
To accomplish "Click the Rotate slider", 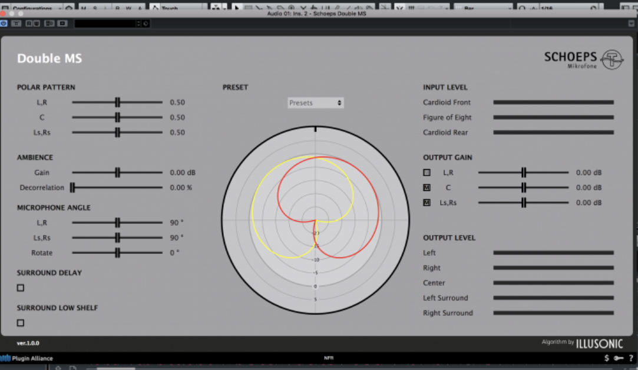I will 117,253.
